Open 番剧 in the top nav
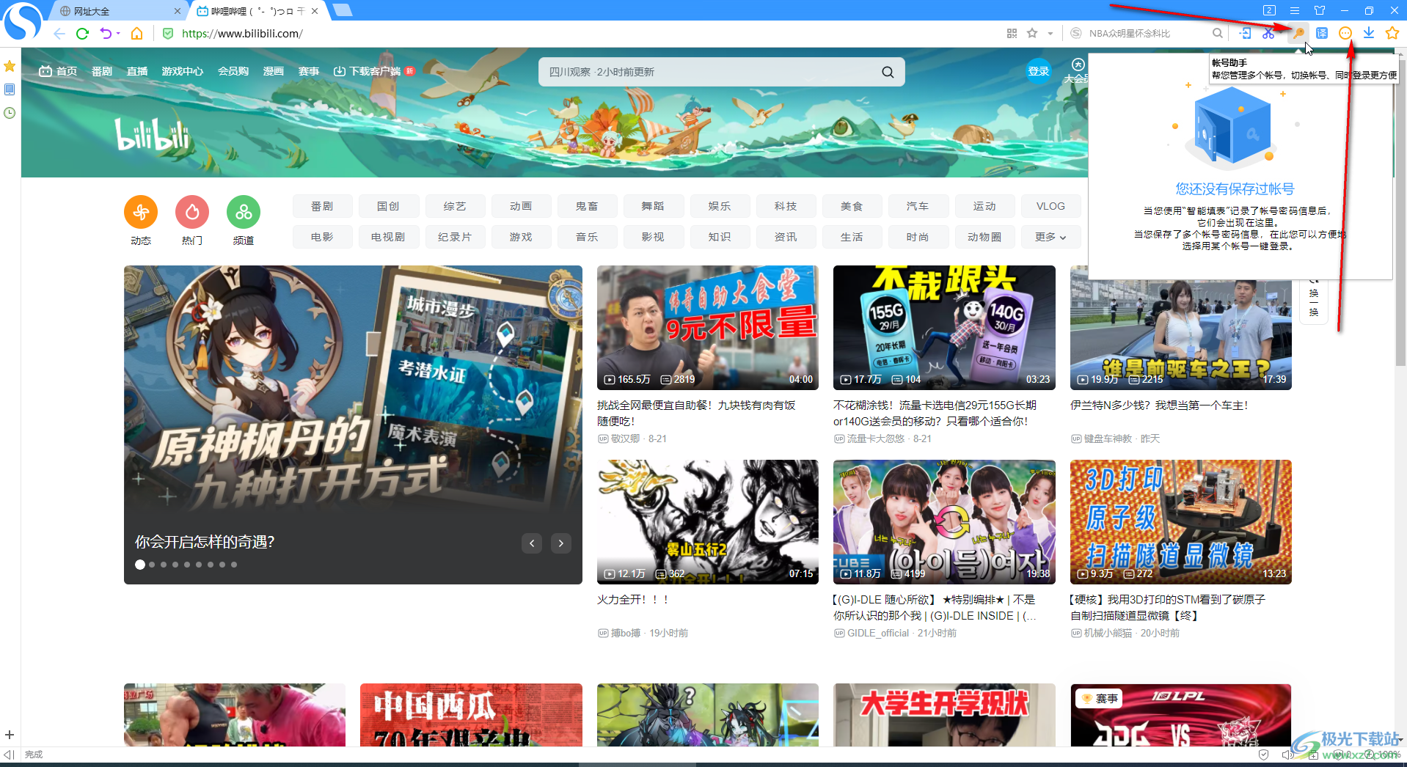Image resolution: width=1407 pixels, height=767 pixels. point(102,71)
